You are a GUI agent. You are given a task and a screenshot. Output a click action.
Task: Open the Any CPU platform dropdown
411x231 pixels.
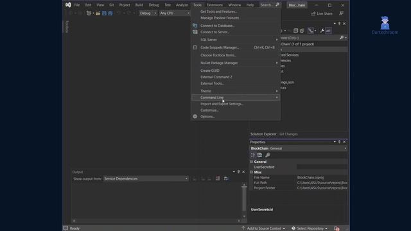click(x=175, y=13)
